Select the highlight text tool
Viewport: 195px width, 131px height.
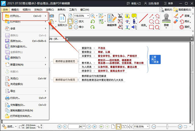(127, 16)
